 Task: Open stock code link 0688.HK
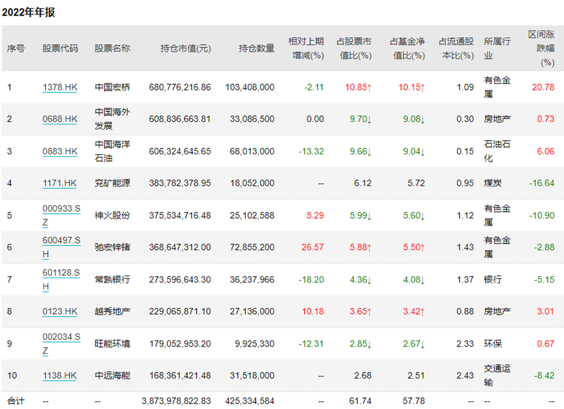(60, 119)
